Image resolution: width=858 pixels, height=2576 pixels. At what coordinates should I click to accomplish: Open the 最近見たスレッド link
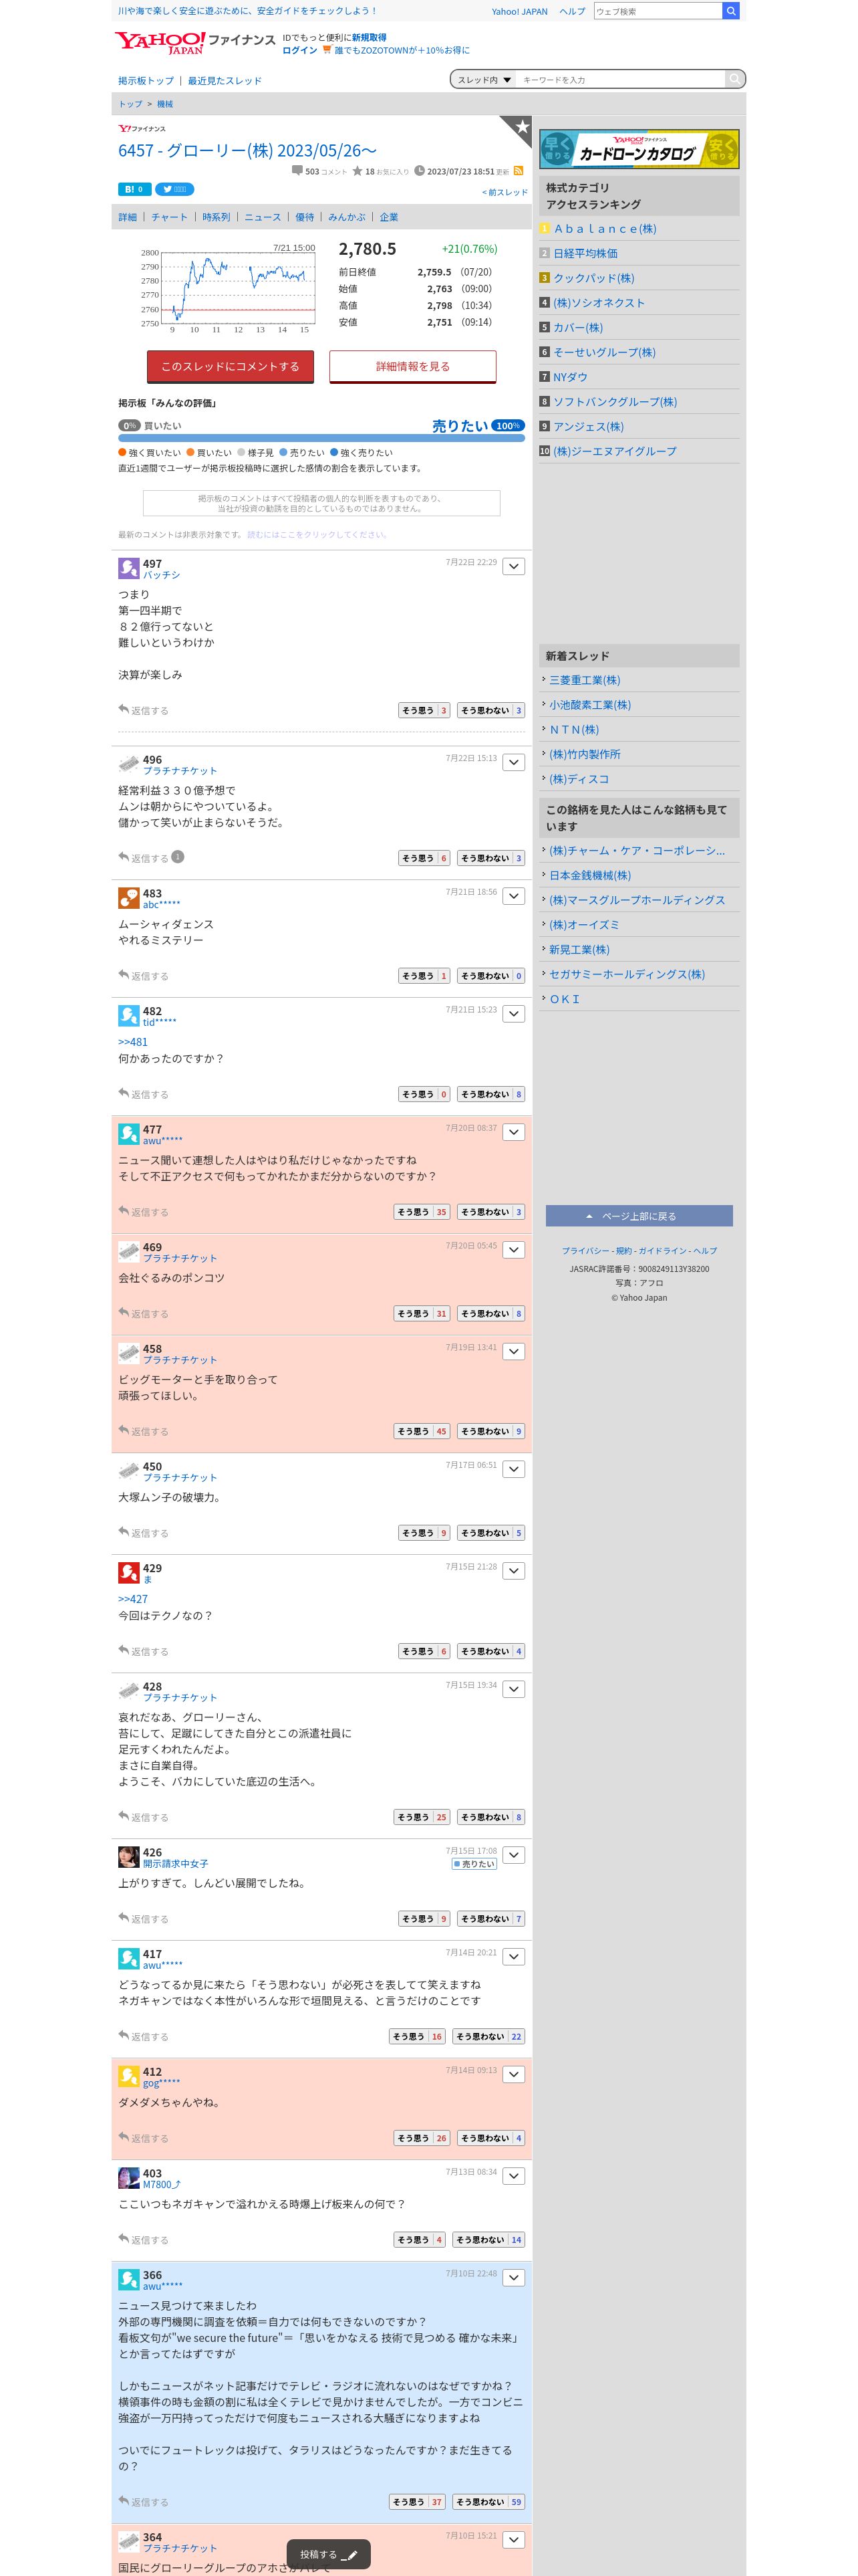[225, 81]
